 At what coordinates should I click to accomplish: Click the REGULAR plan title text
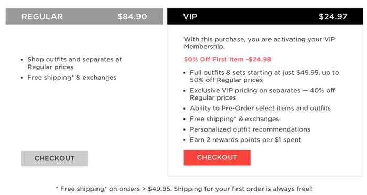pyautogui.click(x=42, y=17)
